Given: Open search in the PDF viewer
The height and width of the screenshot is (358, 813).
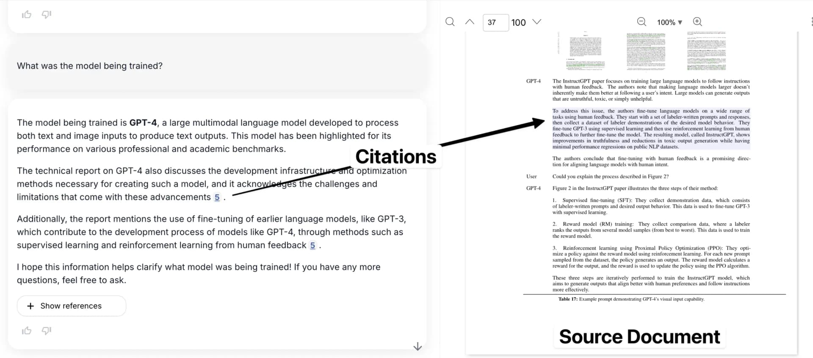Looking at the screenshot, I should pyautogui.click(x=450, y=22).
